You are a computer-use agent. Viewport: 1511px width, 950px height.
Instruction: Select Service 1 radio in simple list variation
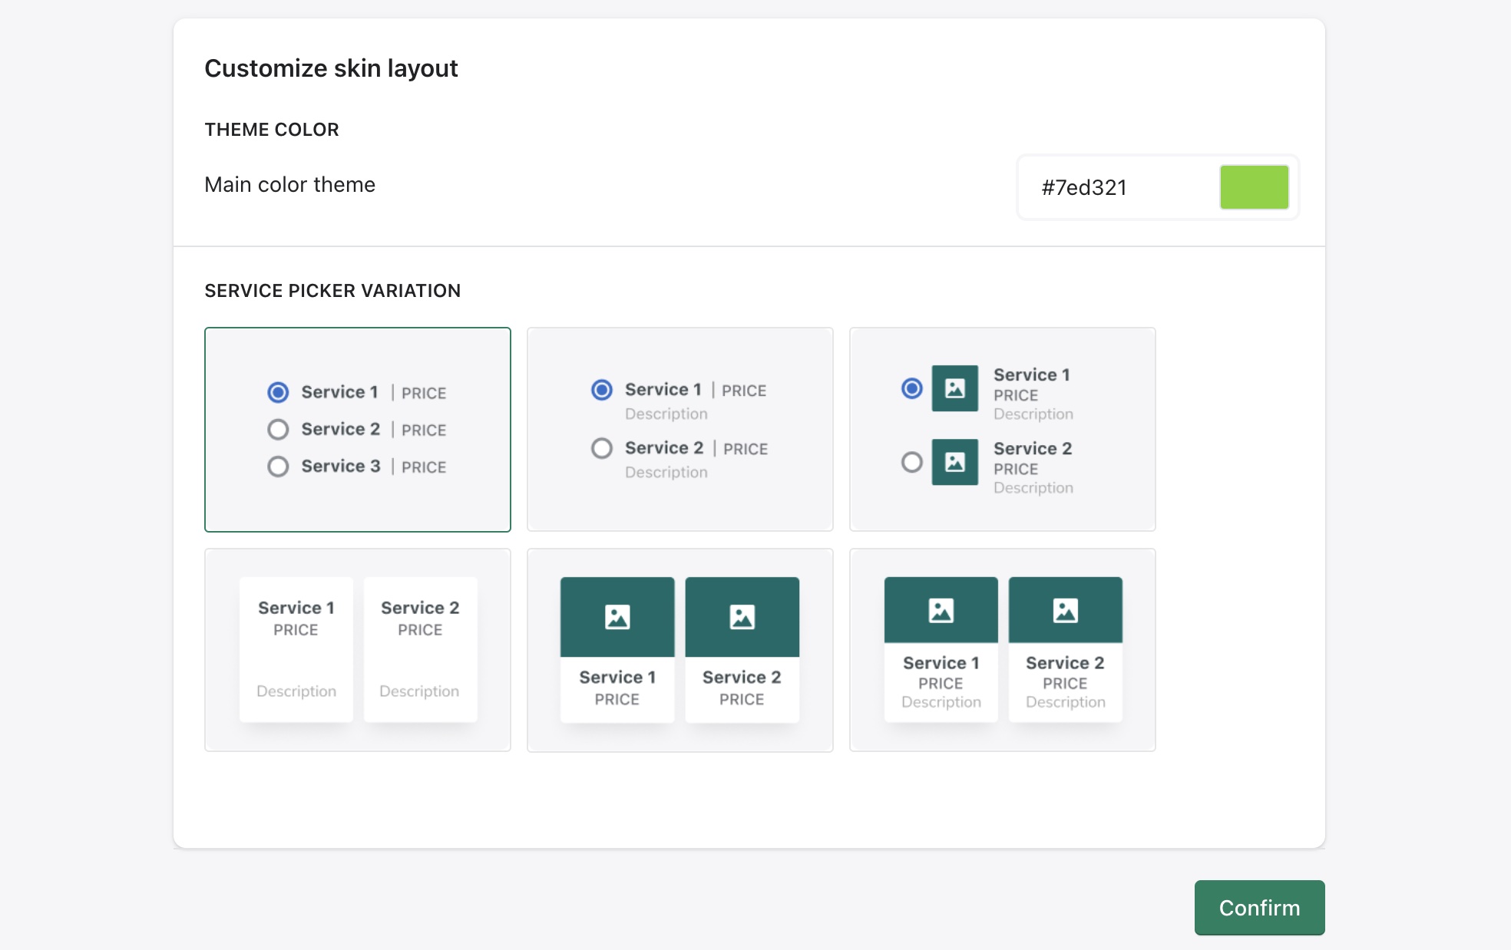click(278, 392)
